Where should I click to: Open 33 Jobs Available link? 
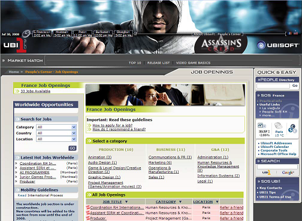35,91
